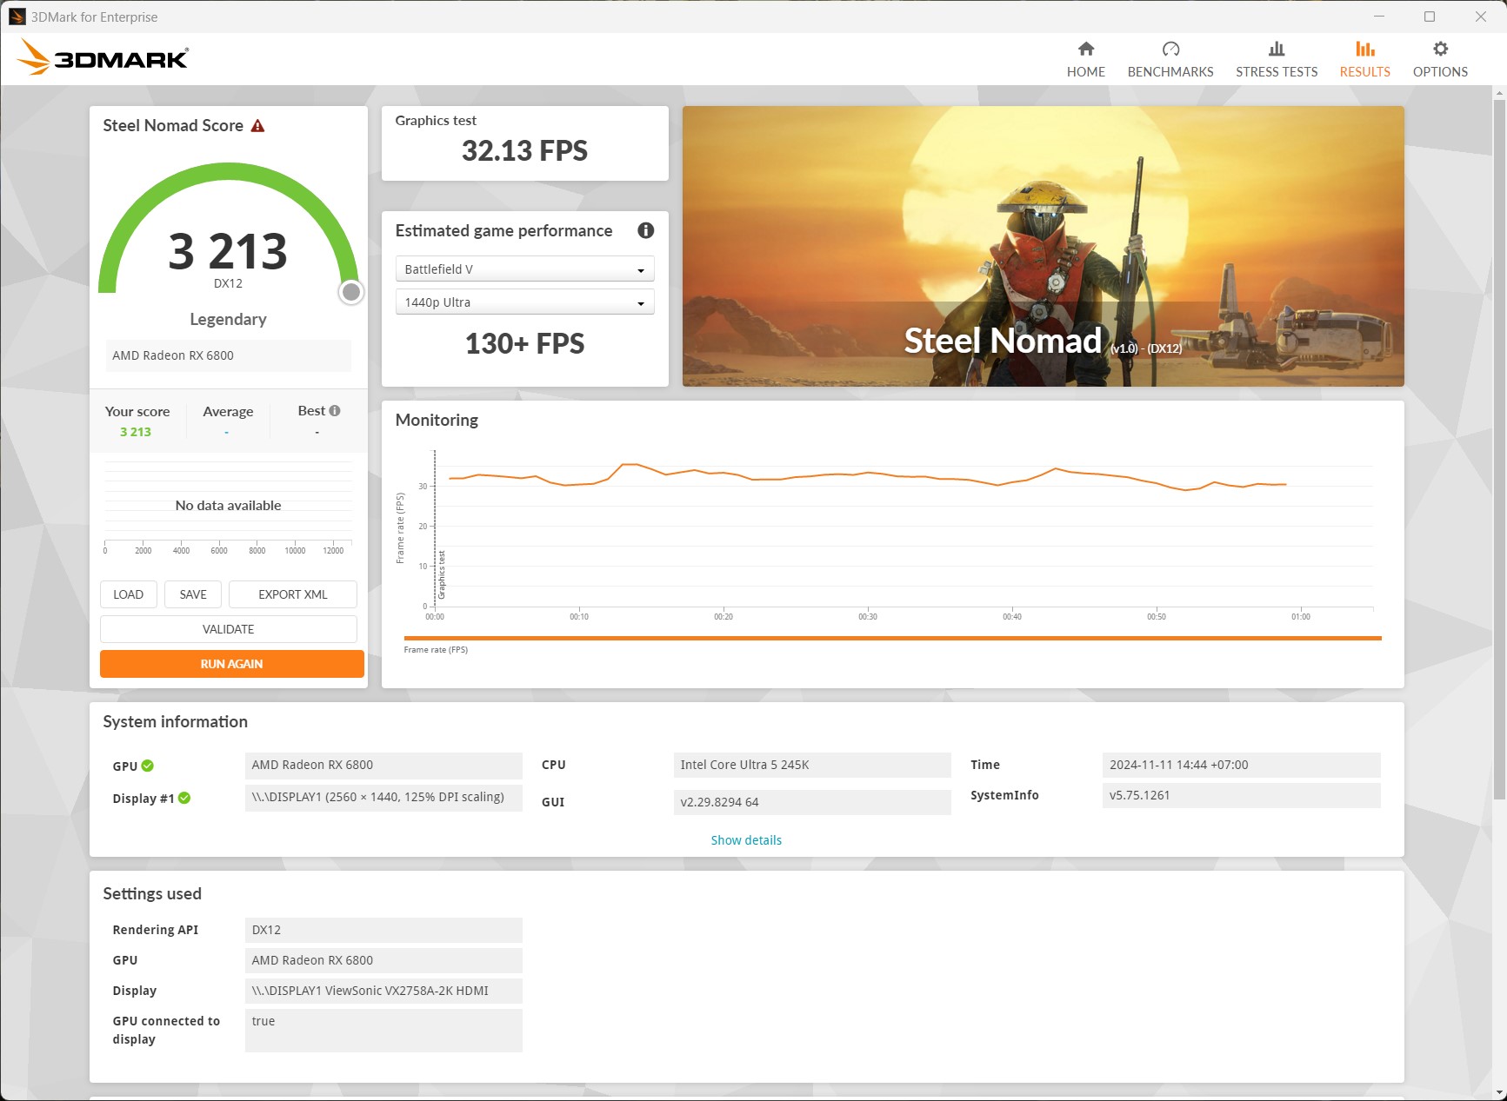Click the LOAD button
The height and width of the screenshot is (1101, 1507).
129,594
